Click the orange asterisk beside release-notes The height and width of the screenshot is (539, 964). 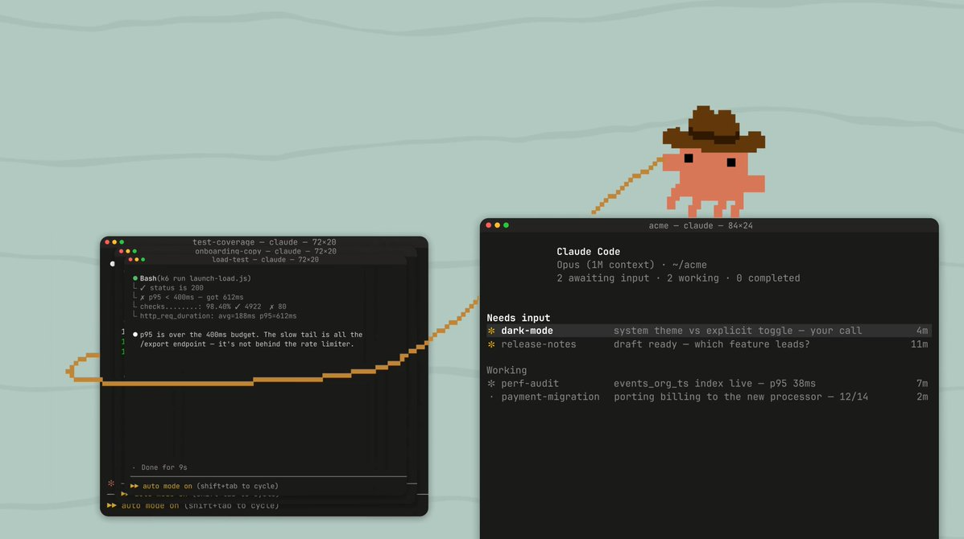coord(491,344)
